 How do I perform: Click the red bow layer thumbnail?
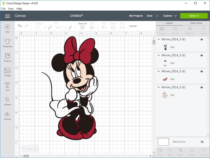[165, 63]
